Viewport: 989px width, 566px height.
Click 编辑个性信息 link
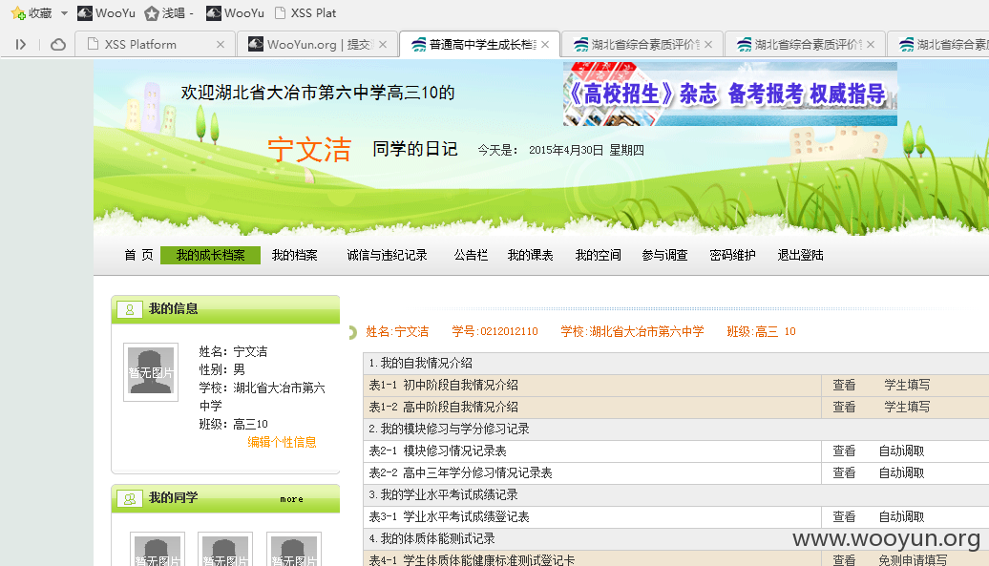point(282,442)
